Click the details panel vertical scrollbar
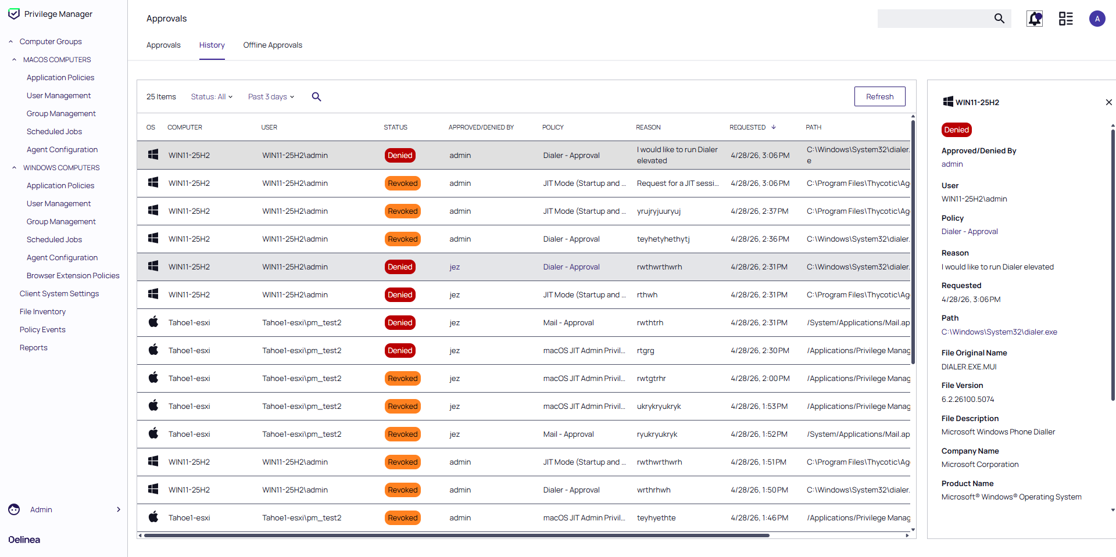The width and height of the screenshot is (1116, 557). click(1113, 265)
